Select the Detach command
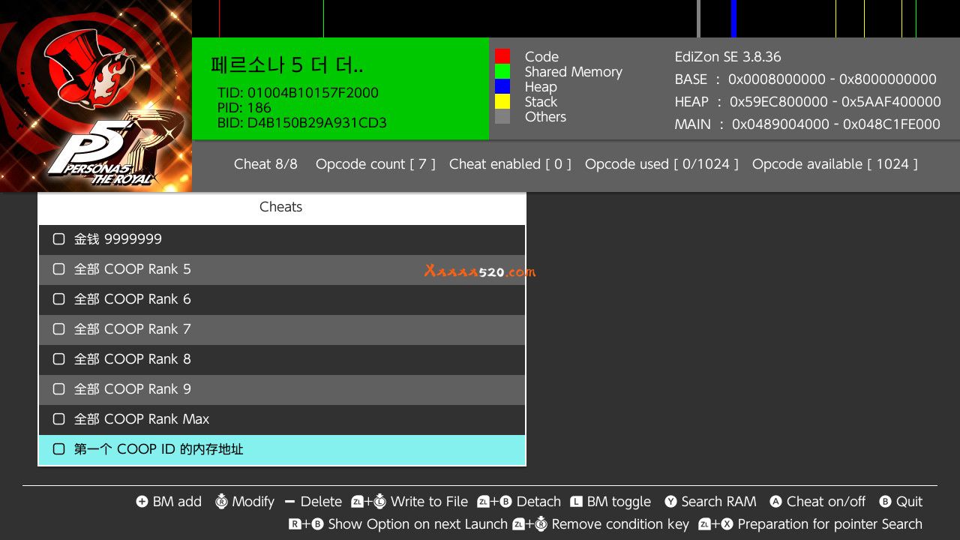 538,502
